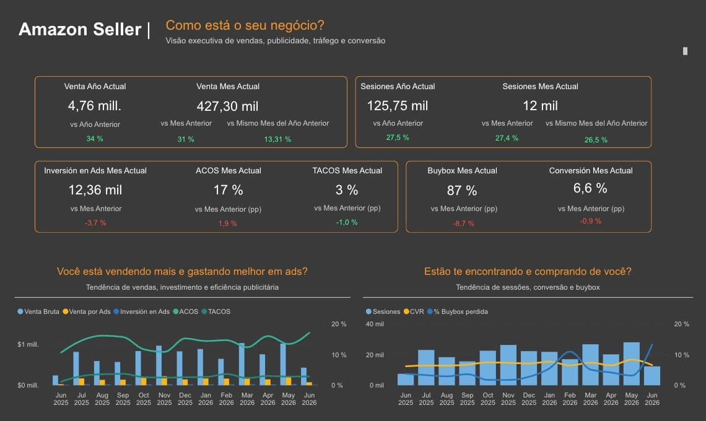Click the -8,7 % Buybox change

[x=464, y=224]
